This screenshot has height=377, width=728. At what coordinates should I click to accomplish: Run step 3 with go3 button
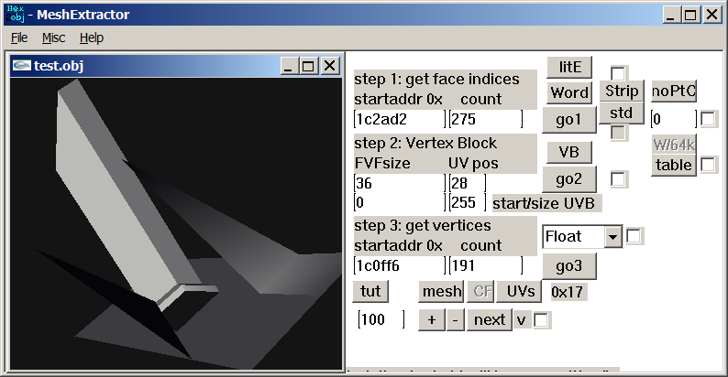tap(569, 266)
